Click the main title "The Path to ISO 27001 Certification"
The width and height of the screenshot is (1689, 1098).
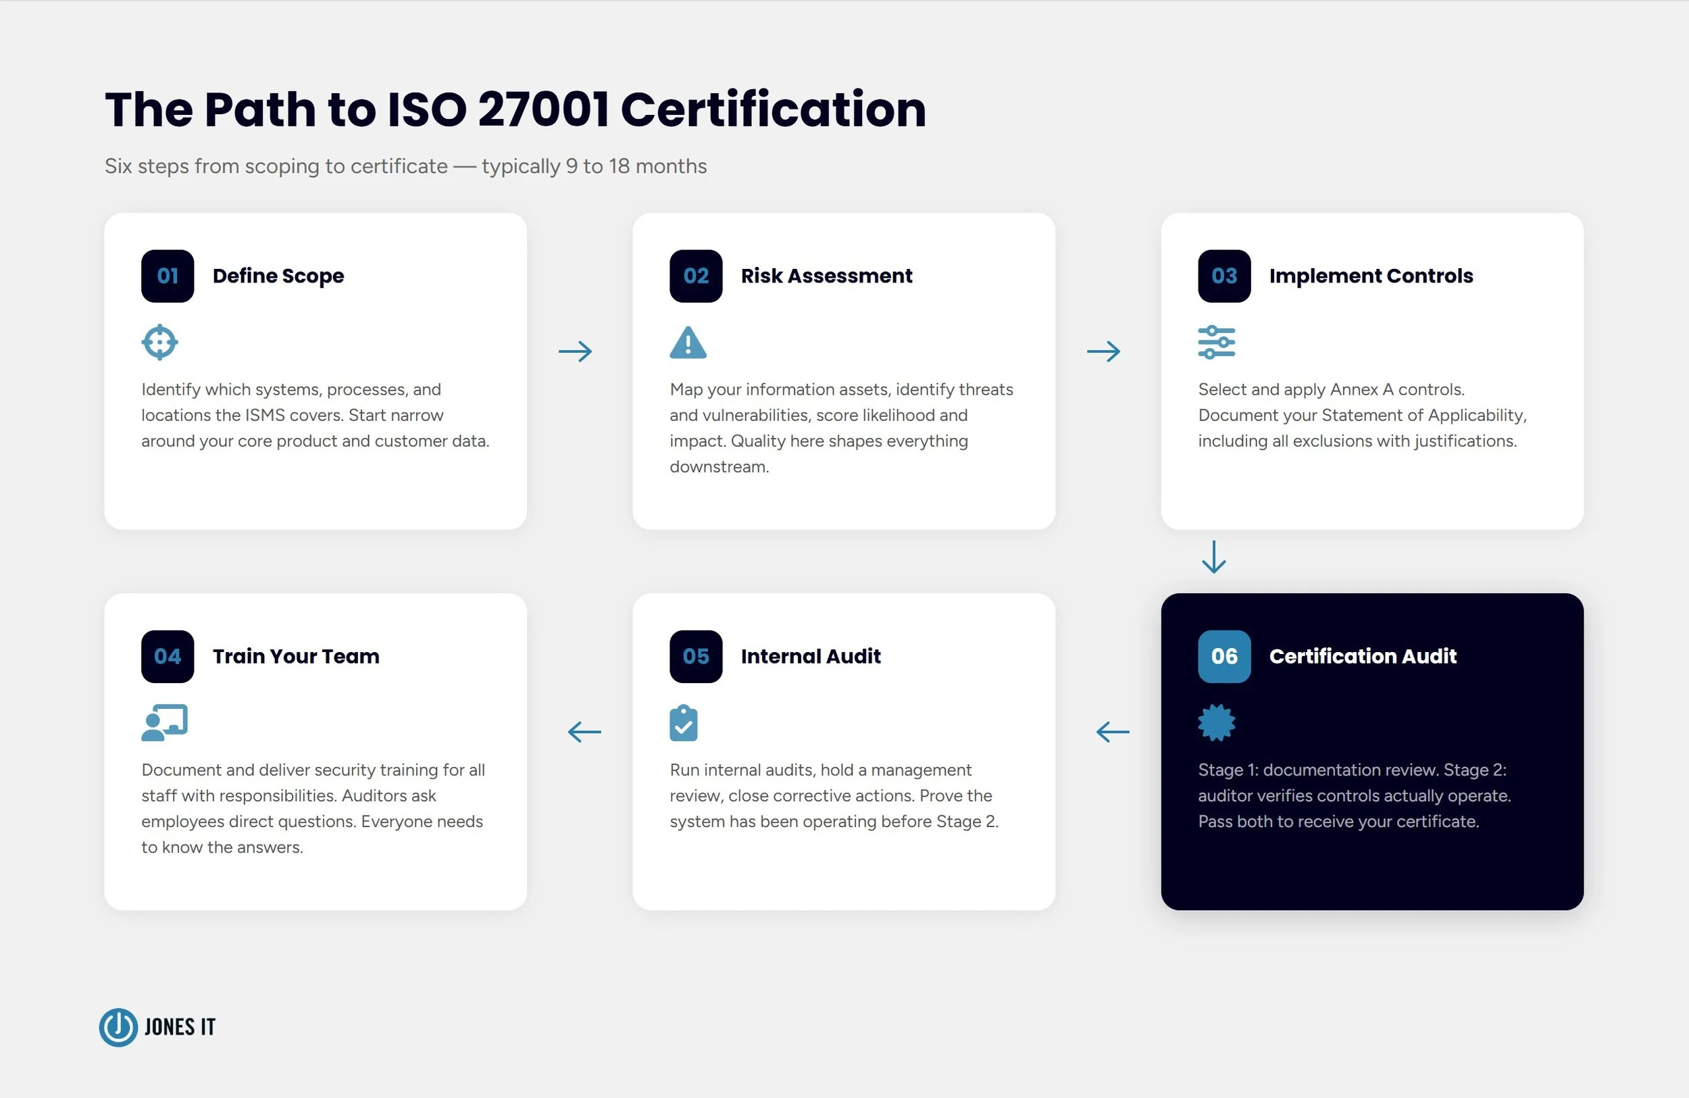click(516, 110)
